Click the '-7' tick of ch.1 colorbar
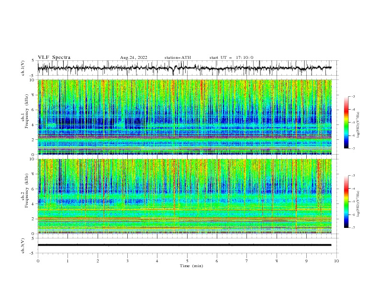The height and width of the screenshot is (293, 379). click(x=353, y=148)
